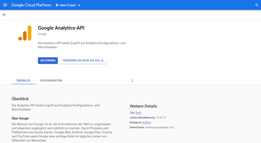Follow the SaaS type link
Image resolution: width=261 pixels, height=143 pixels.
[x=138, y=112]
